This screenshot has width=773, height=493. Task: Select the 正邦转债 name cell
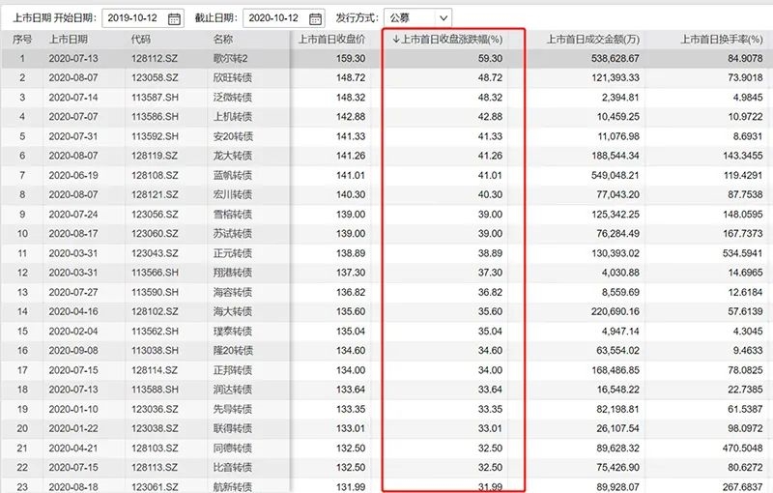point(233,369)
